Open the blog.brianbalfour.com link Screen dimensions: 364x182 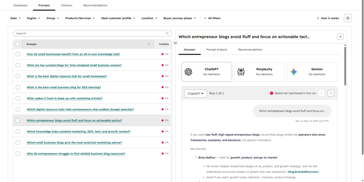[x=303, y=172]
